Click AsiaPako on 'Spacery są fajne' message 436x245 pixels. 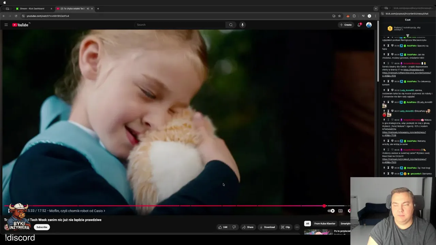[x=411, y=46]
